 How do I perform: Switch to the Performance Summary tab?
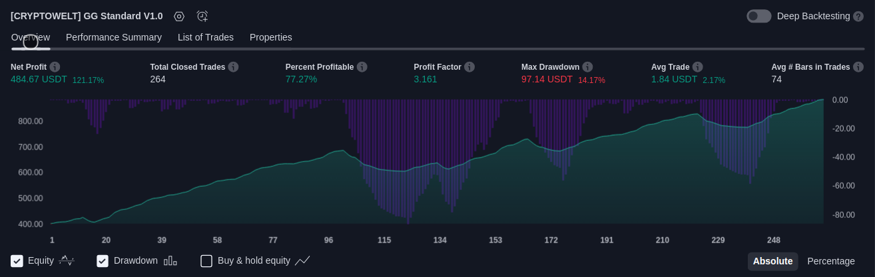pyautogui.click(x=114, y=37)
